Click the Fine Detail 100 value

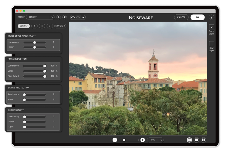52,76
